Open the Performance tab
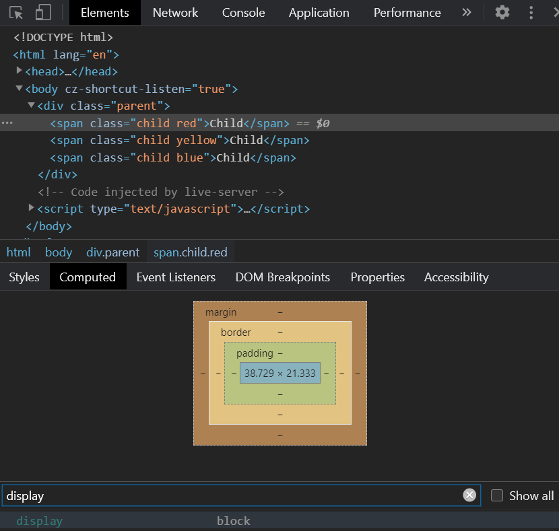The width and height of the screenshot is (559, 531). pyautogui.click(x=407, y=13)
